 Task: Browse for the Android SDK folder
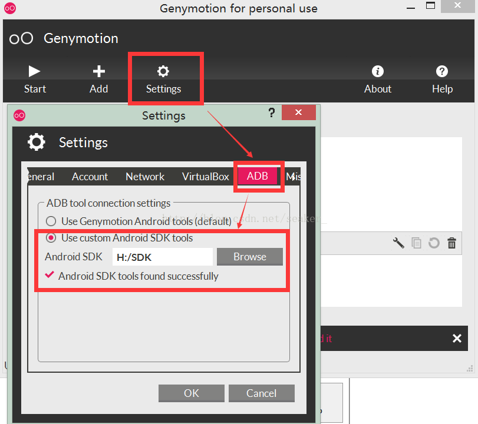[x=250, y=257]
